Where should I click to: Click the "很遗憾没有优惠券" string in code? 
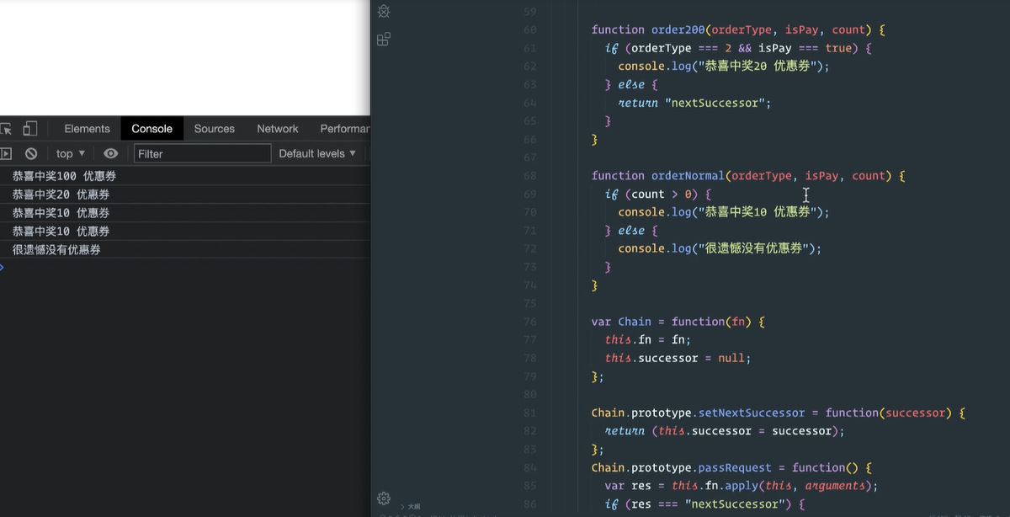[753, 248]
